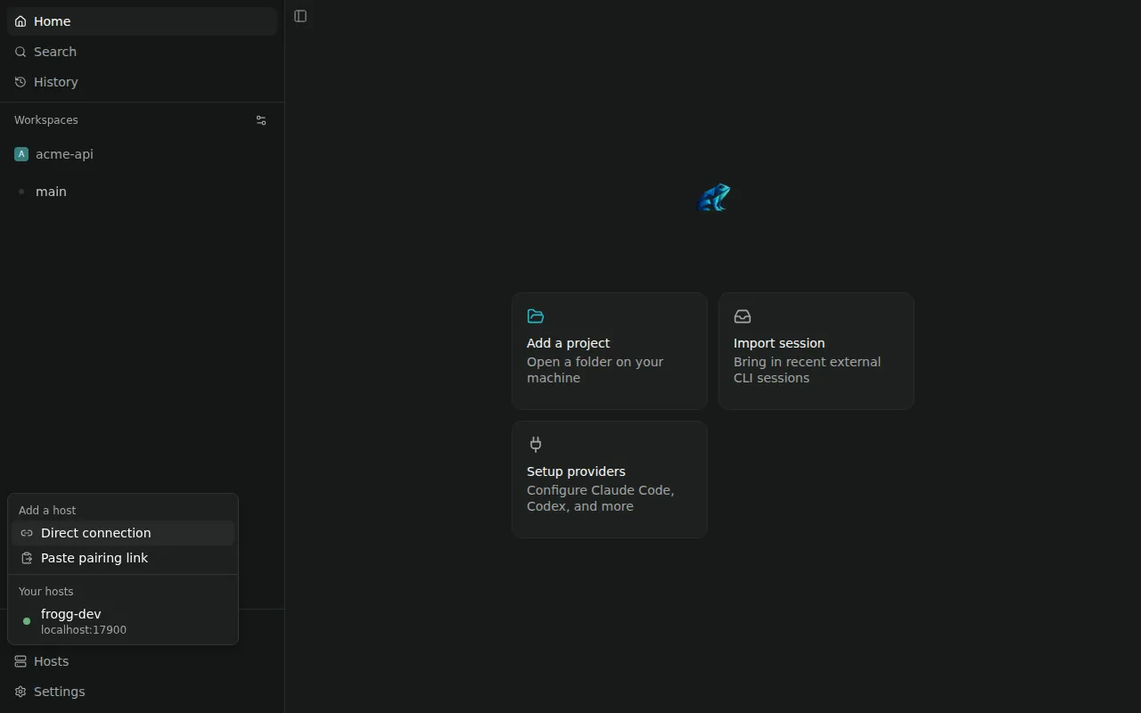Click the Hosts button in the sidebar

[x=142, y=661]
